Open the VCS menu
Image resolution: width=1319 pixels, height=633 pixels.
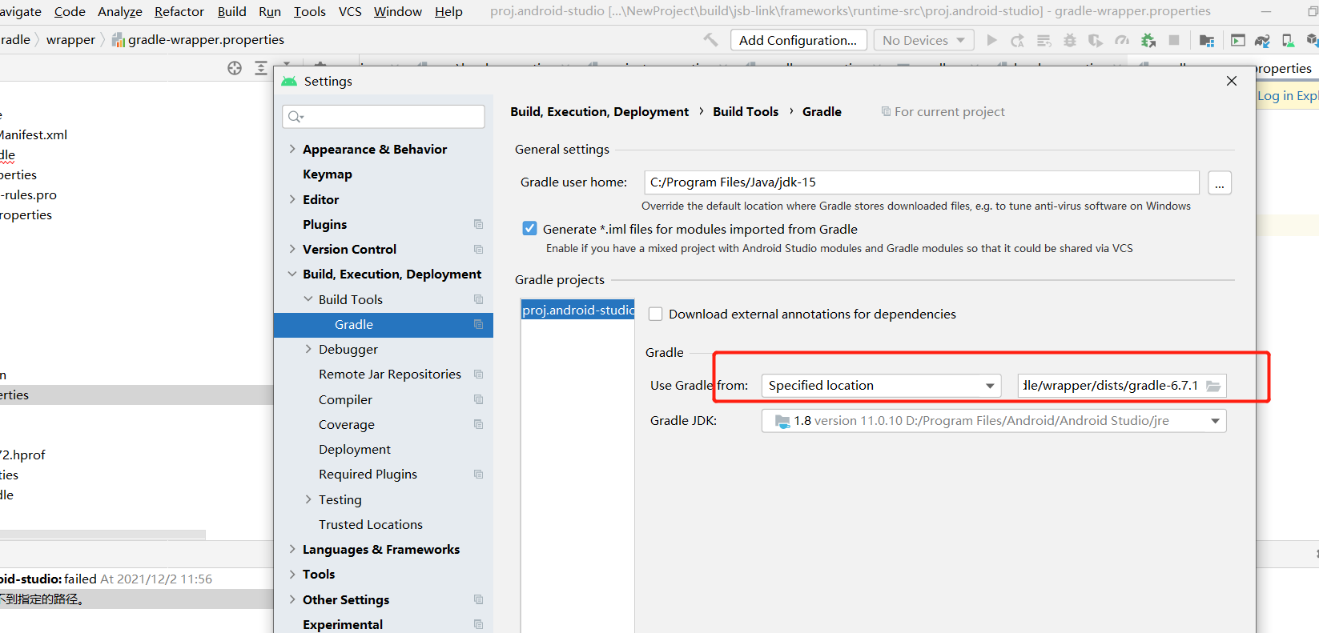[350, 11]
